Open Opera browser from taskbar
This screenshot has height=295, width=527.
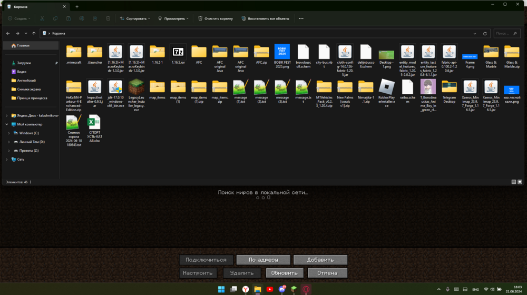pyautogui.click(x=306, y=289)
